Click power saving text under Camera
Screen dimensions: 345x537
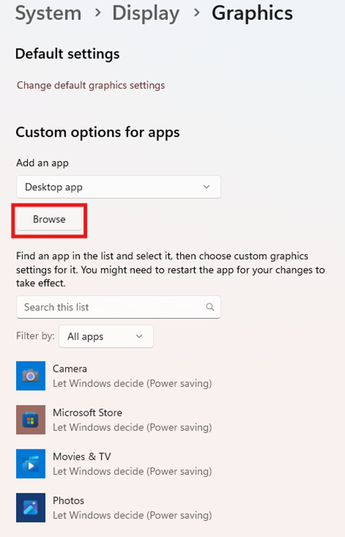132,383
